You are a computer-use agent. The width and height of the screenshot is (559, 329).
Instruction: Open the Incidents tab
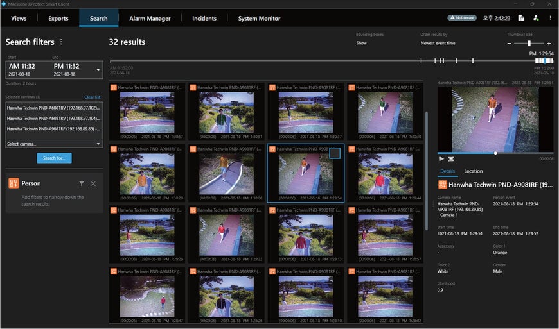(x=204, y=18)
